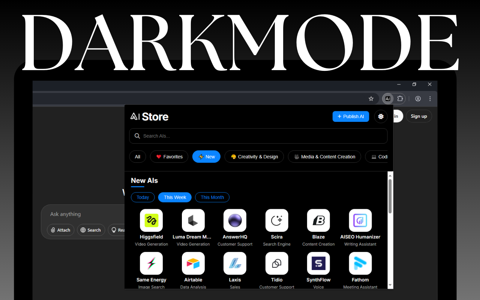This screenshot has height=300, width=480.
Task: Click the AISEO Humanizer name label
Action: click(x=360, y=237)
